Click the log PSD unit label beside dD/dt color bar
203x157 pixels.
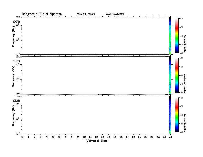(185, 83)
